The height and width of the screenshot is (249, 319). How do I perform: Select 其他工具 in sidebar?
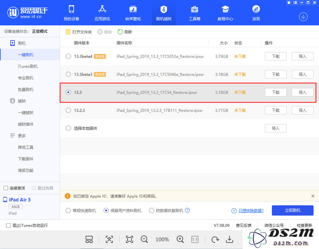pyautogui.click(x=26, y=147)
